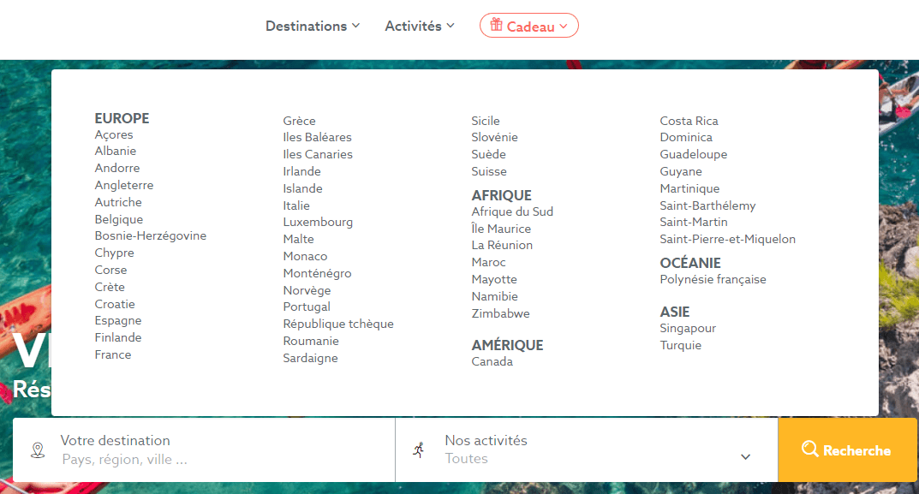Open the Andorre destination
The width and height of the screenshot is (919, 494).
pyautogui.click(x=117, y=168)
